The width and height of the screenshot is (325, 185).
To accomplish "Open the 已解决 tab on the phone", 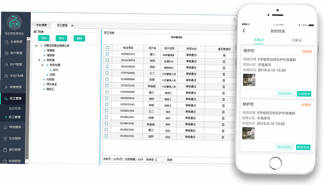I will point(297,40).
